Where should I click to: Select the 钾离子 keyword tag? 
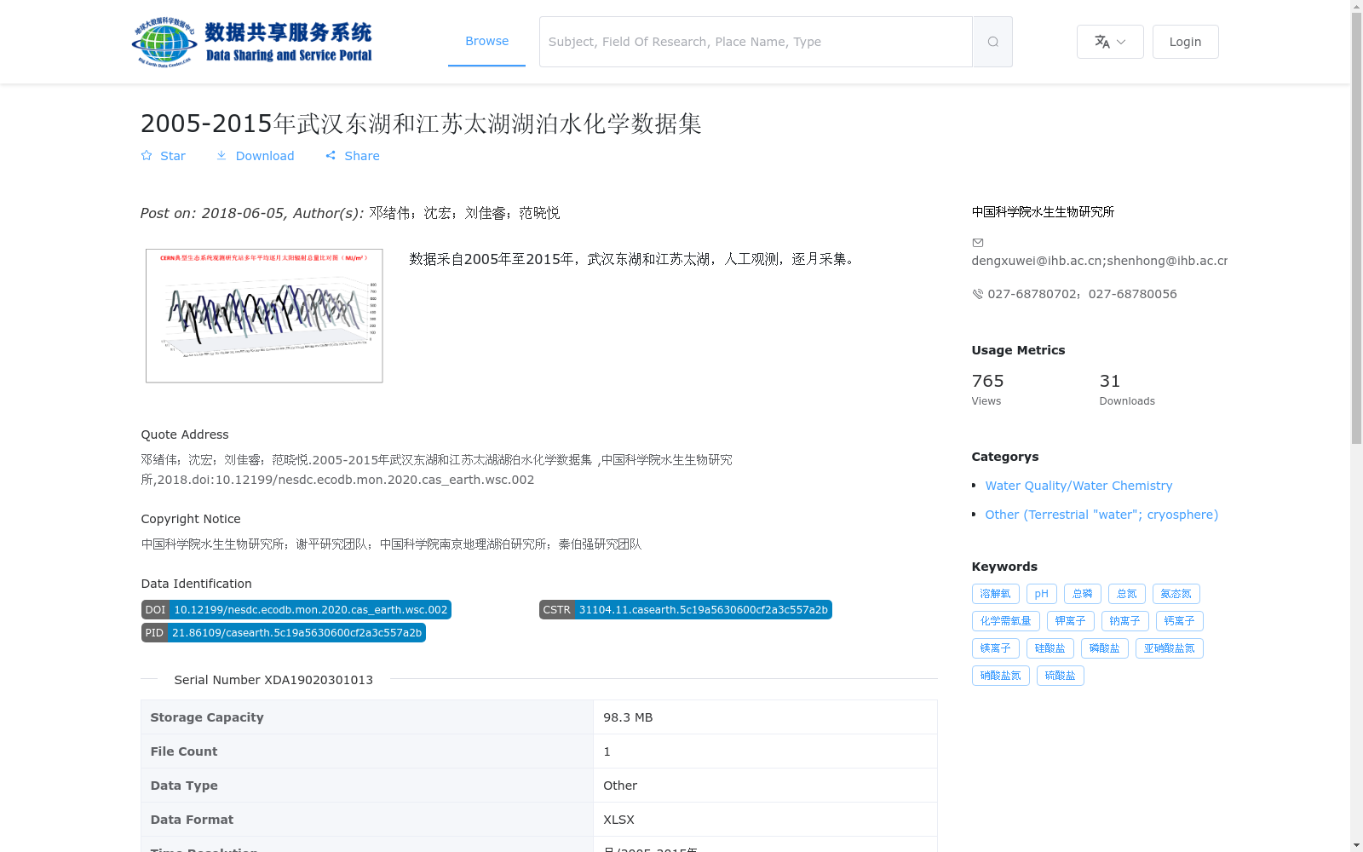(x=1070, y=621)
